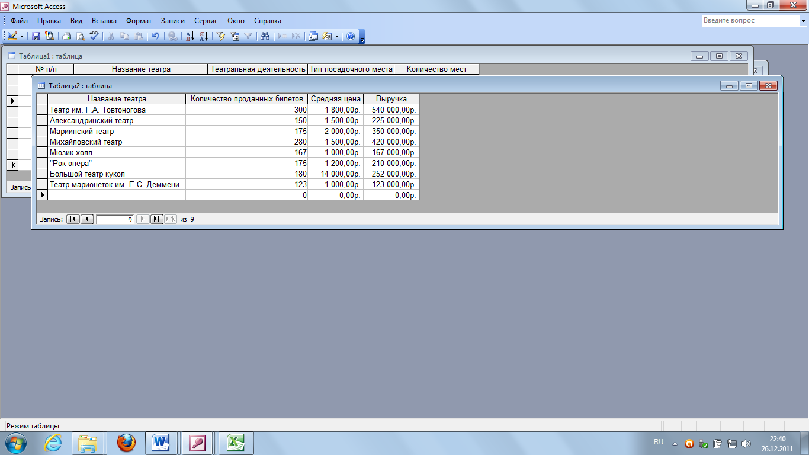
Task: Go to first record in Таблица2
Action: pyautogui.click(x=72, y=219)
